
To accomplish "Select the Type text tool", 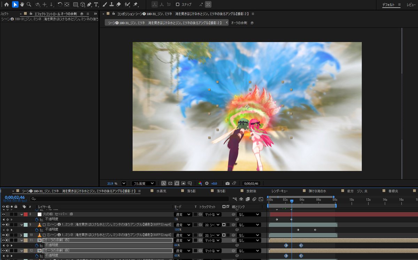I will (x=96, y=5).
